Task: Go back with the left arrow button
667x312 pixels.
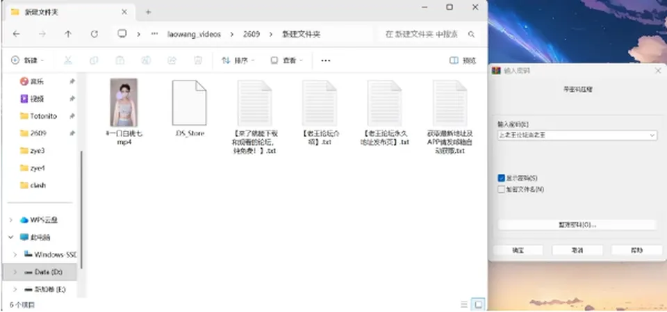Action: pyautogui.click(x=16, y=34)
